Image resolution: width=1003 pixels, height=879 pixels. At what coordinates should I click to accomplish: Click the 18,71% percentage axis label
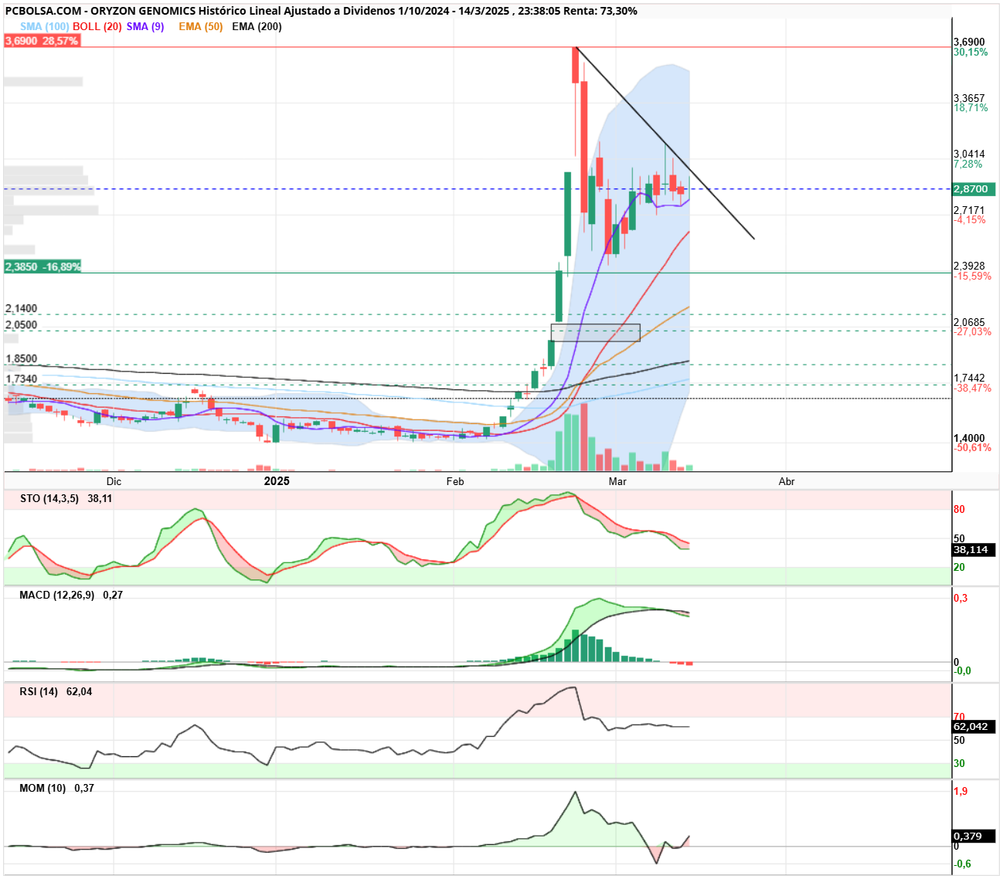(x=971, y=108)
